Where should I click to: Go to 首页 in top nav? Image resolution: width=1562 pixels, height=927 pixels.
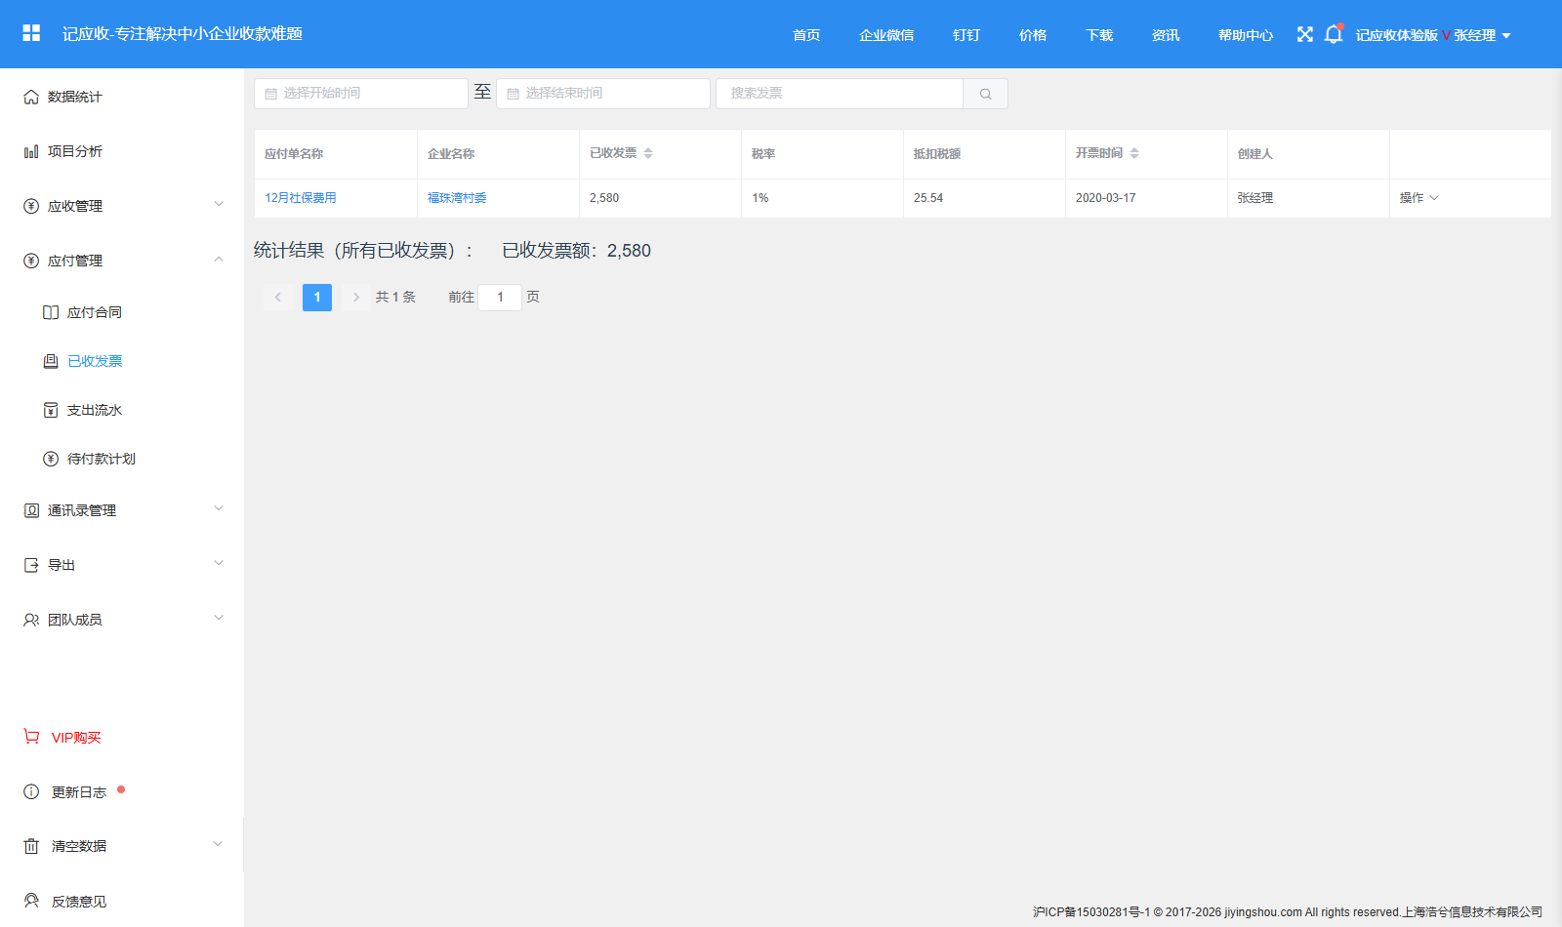point(806,35)
